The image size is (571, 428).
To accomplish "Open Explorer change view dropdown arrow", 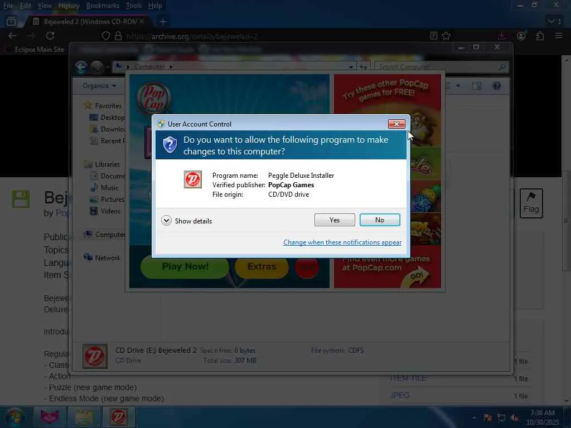I will [x=458, y=86].
